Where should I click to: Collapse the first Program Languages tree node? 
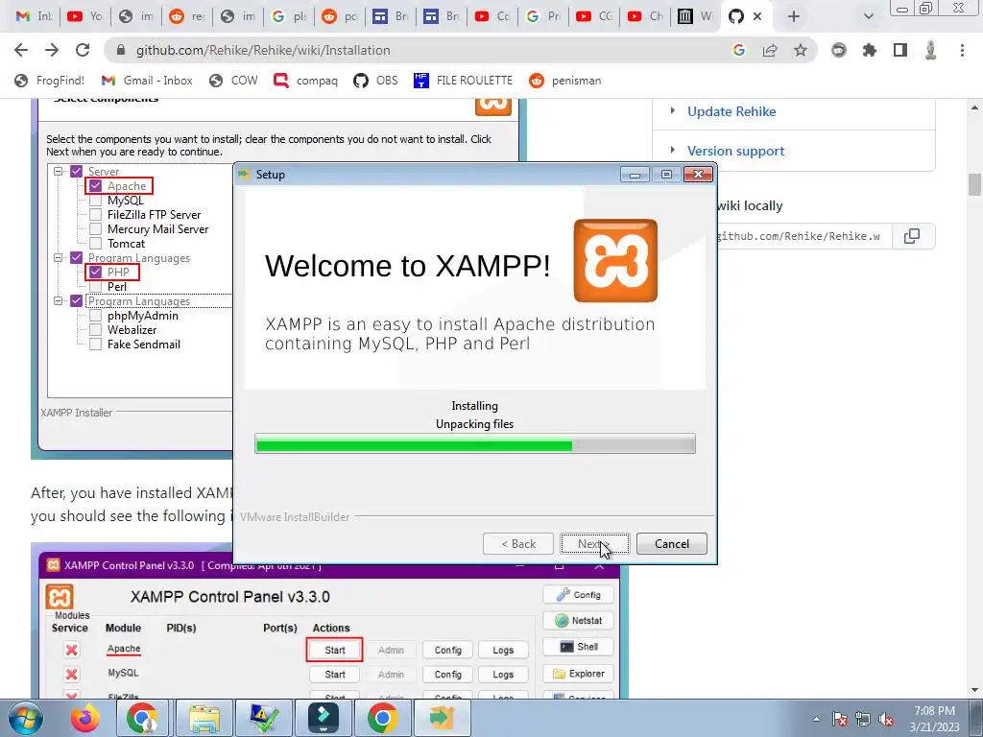[58, 257]
